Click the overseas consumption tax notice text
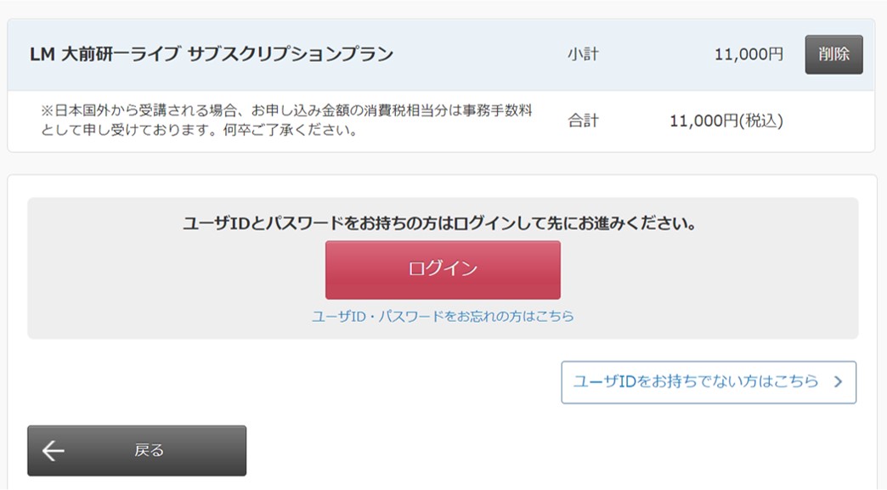This screenshot has height=490, width=887. click(287, 120)
